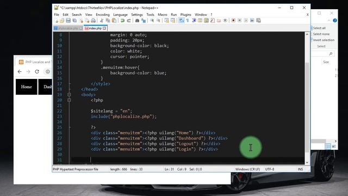This screenshot has height=196, width=348.
Task: Open the Replace toolbar icon
Action: coord(144,21)
